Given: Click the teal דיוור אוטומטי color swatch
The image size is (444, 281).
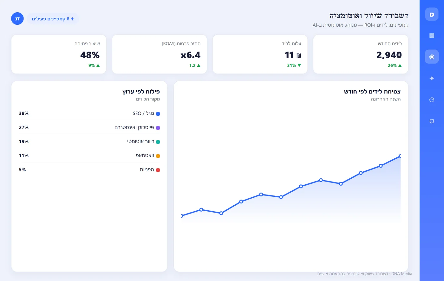Looking at the screenshot, I should tap(158, 142).
